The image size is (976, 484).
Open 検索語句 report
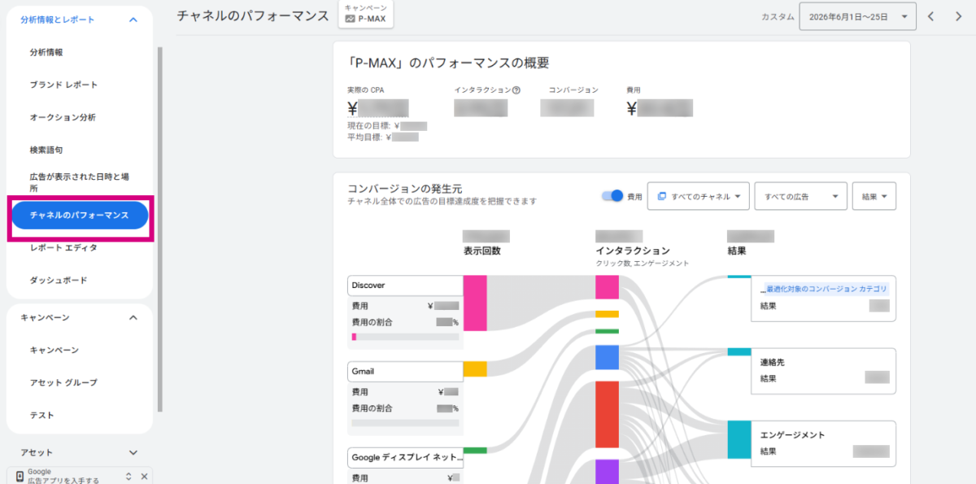(x=46, y=150)
